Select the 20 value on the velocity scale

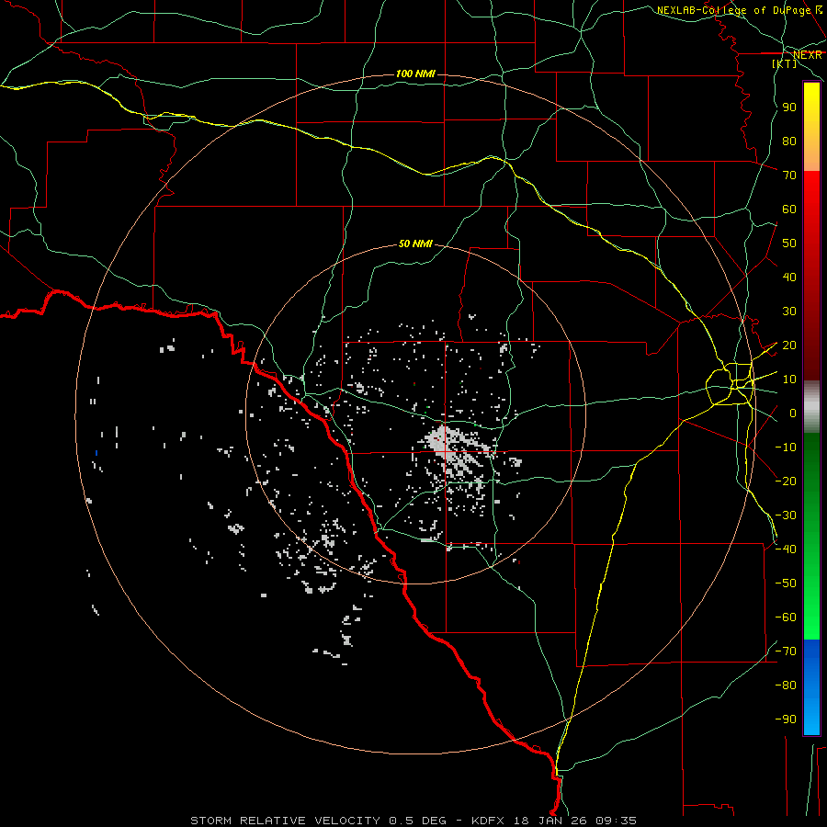pyautogui.click(x=789, y=345)
